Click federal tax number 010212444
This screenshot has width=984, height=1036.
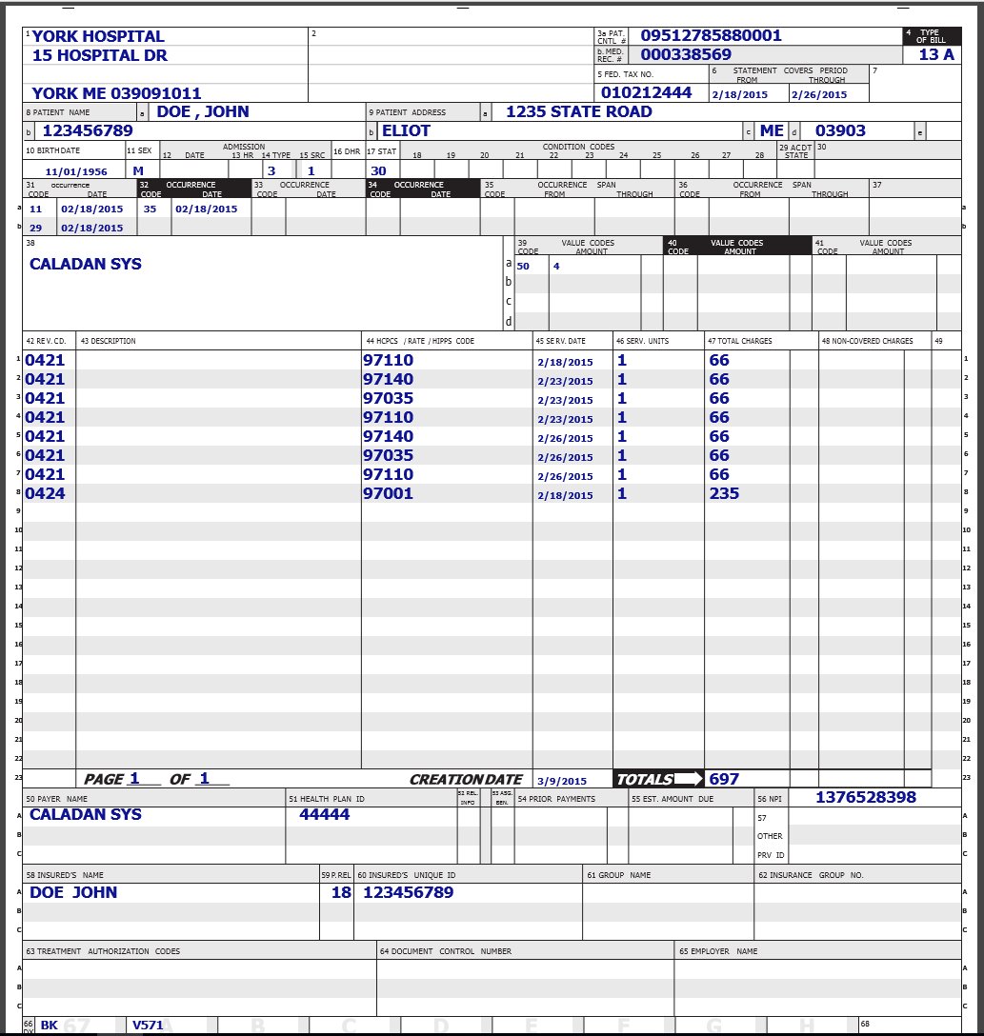(x=646, y=92)
